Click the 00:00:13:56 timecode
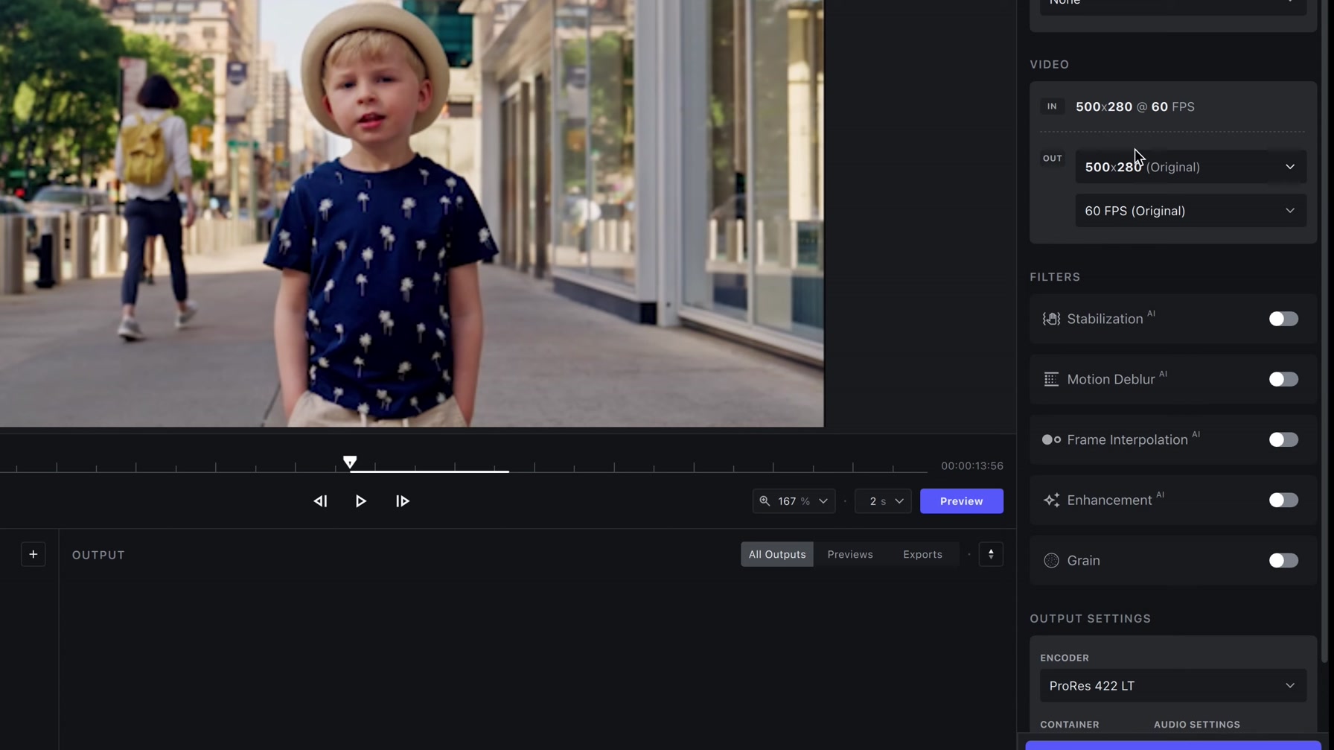 (971, 466)
